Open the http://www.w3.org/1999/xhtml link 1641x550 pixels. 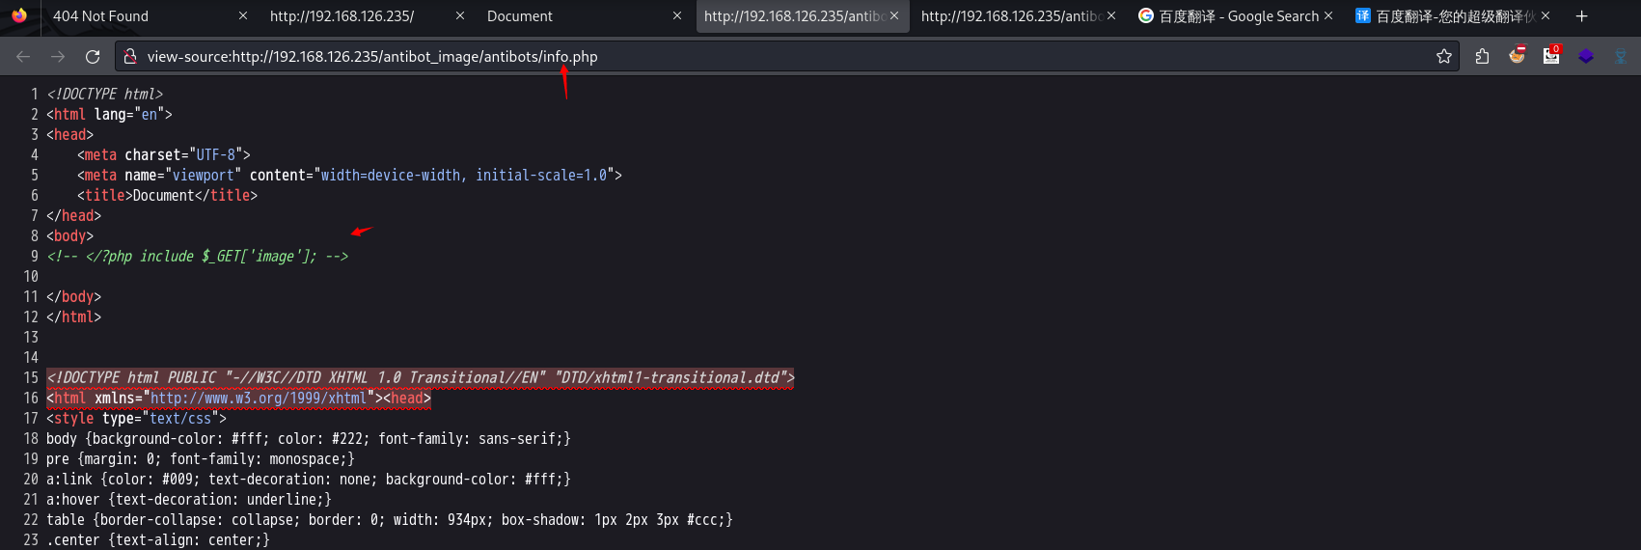259,399
